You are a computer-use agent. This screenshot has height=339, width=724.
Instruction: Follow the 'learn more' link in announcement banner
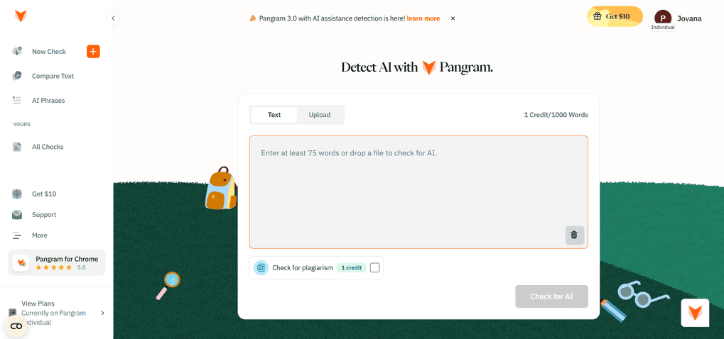point(423,18)
